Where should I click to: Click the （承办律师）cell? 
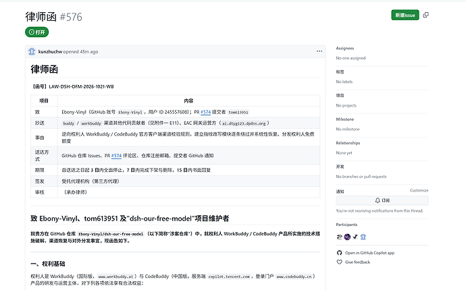(188, 192)
